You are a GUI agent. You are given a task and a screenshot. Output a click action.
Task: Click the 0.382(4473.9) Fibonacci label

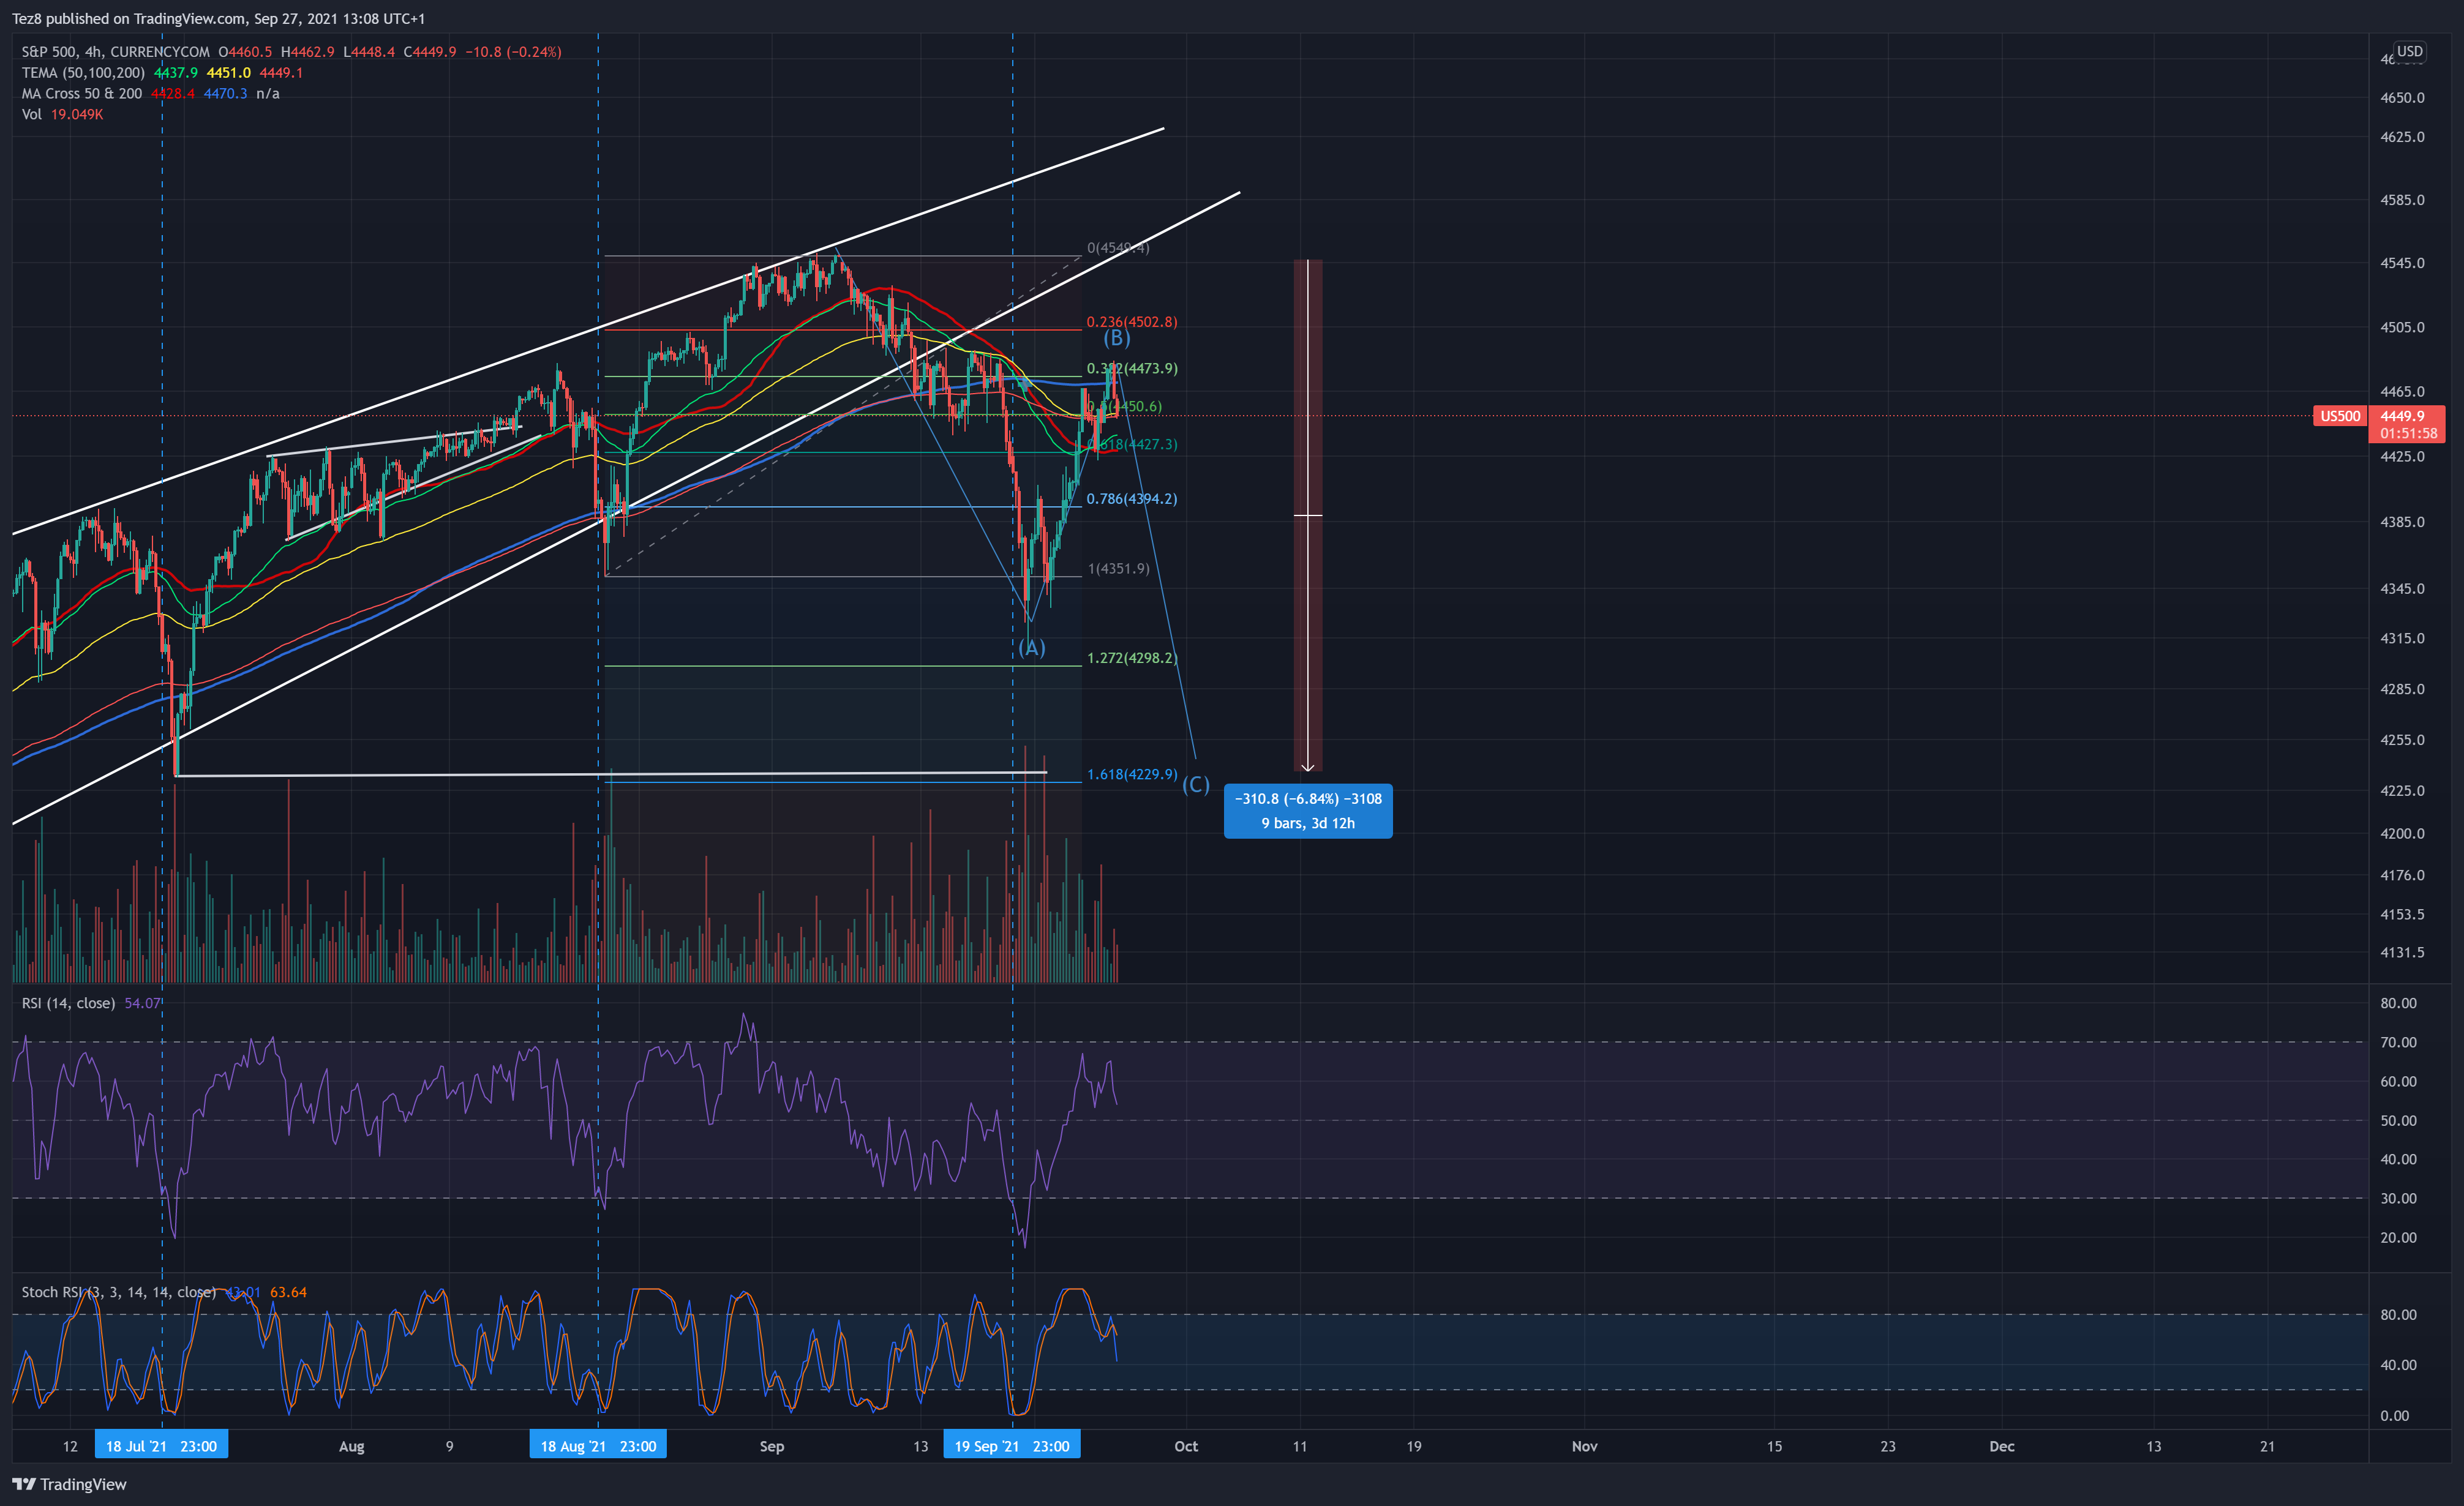pyautogui.click(x=1132, y=369)
